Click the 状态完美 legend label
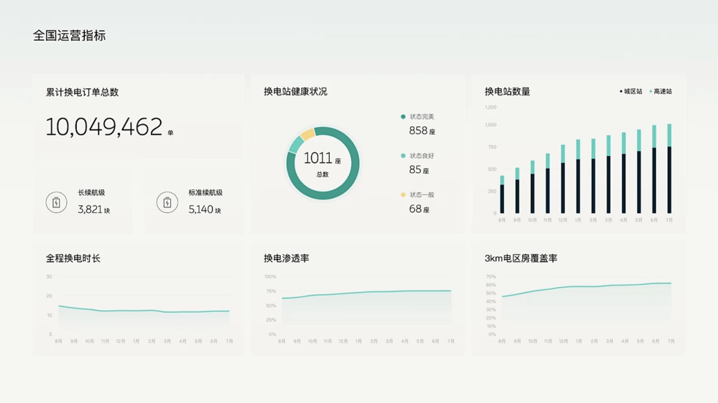This screenshot has height=403, width=718. pos(422,116)
